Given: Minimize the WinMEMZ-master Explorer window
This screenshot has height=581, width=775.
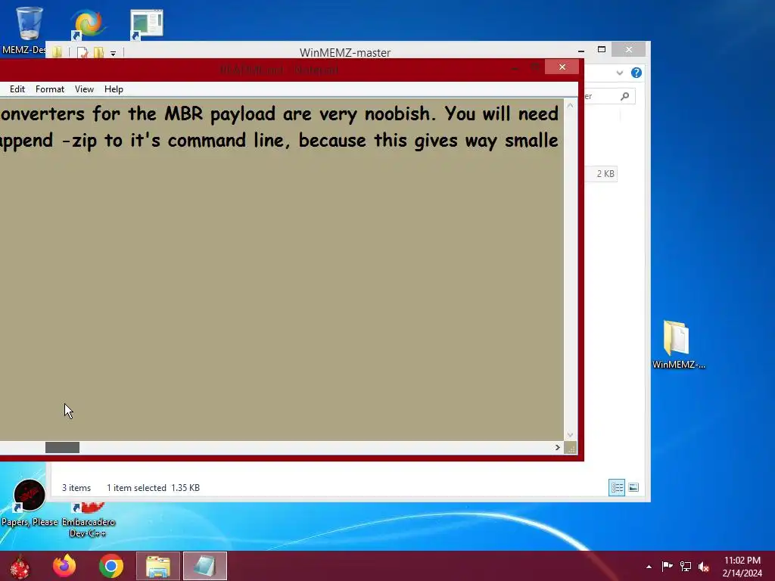Looking at the screenshot, I should 581,50.
